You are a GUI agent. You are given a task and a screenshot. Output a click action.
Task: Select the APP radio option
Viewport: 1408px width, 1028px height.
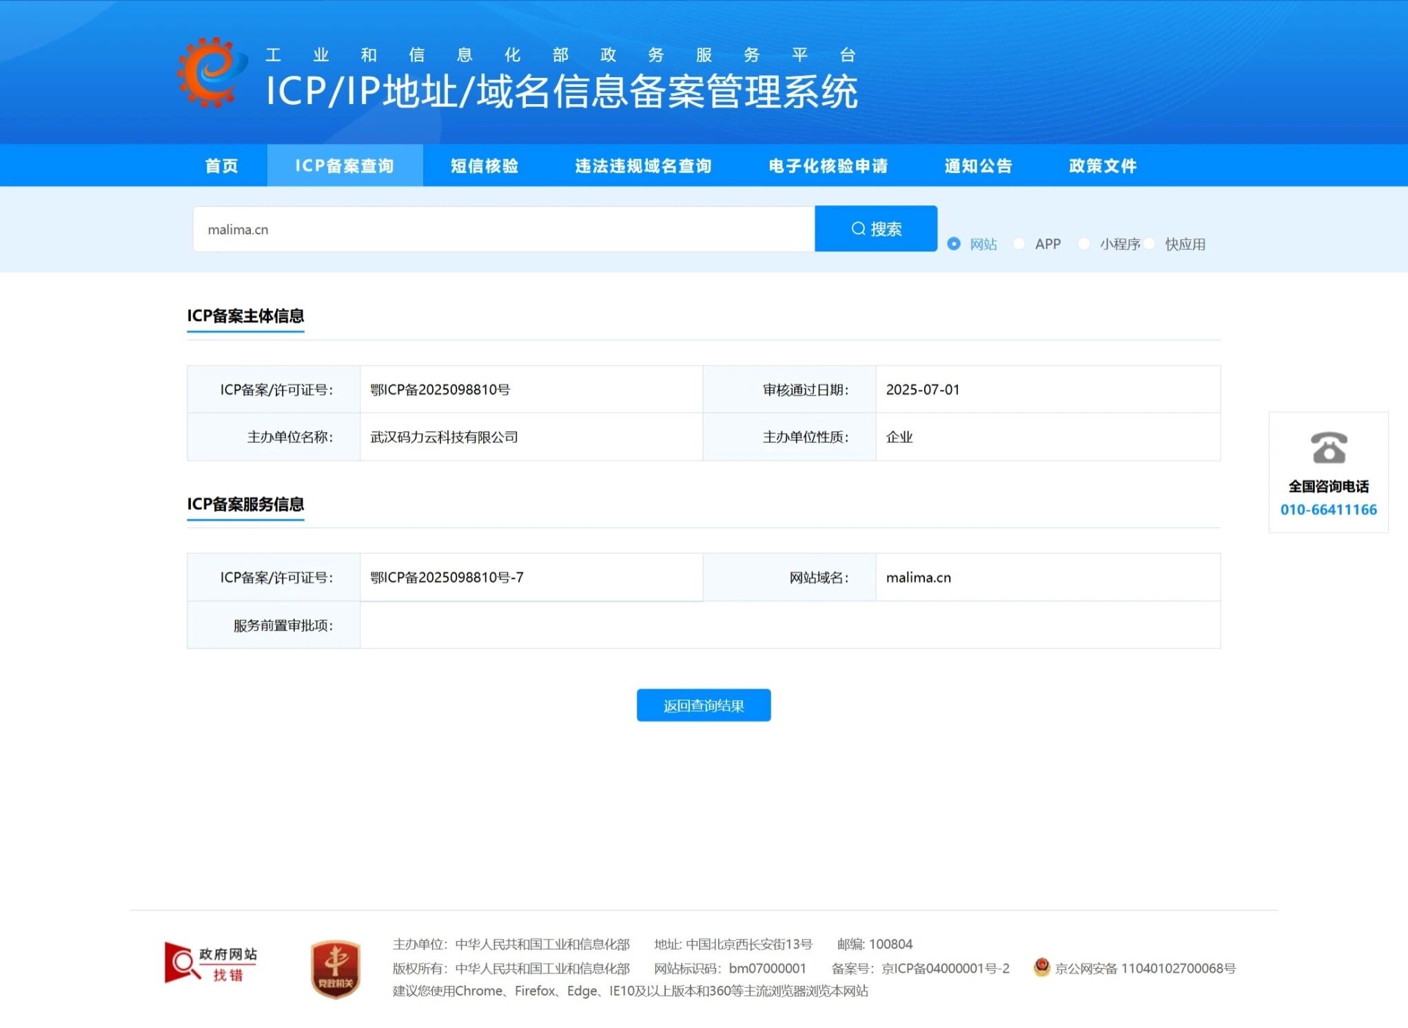(1019, 244)
